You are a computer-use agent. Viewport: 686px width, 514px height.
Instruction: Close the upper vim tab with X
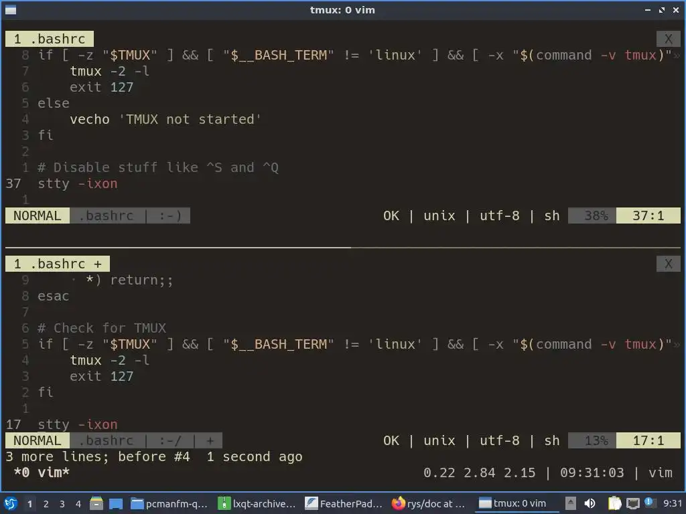pyautogui.click(x=668, y=39)
